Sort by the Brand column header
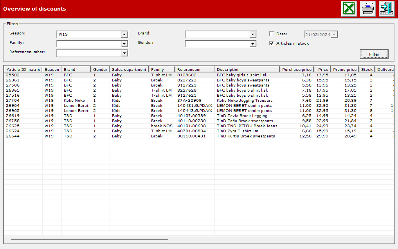 click(x=76, y=69)
